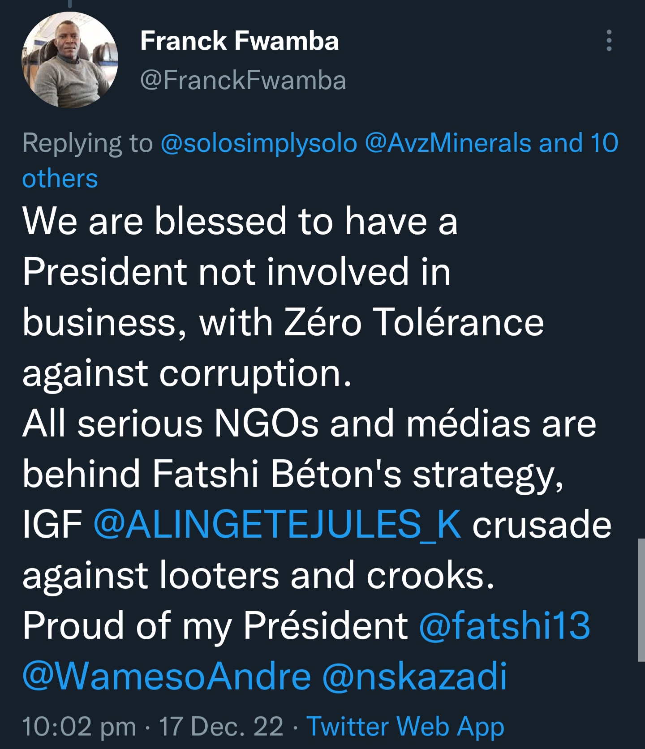Click the 'against looters and crooks' line
Screen dimensions: 645x749
[x=258, y=575]
